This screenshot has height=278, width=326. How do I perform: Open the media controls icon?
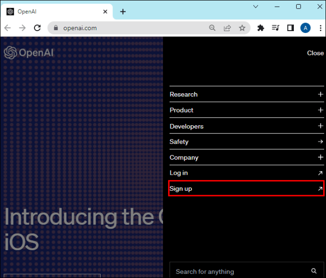point(275,28)
